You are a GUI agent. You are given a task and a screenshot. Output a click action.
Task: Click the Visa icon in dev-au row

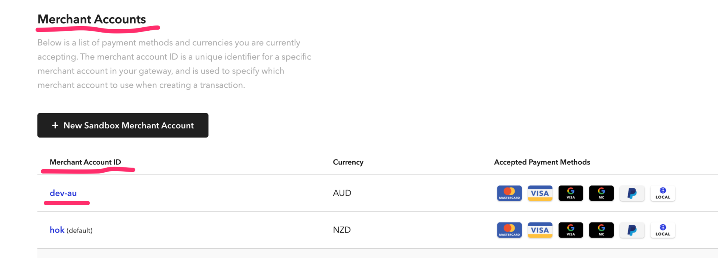540,193
